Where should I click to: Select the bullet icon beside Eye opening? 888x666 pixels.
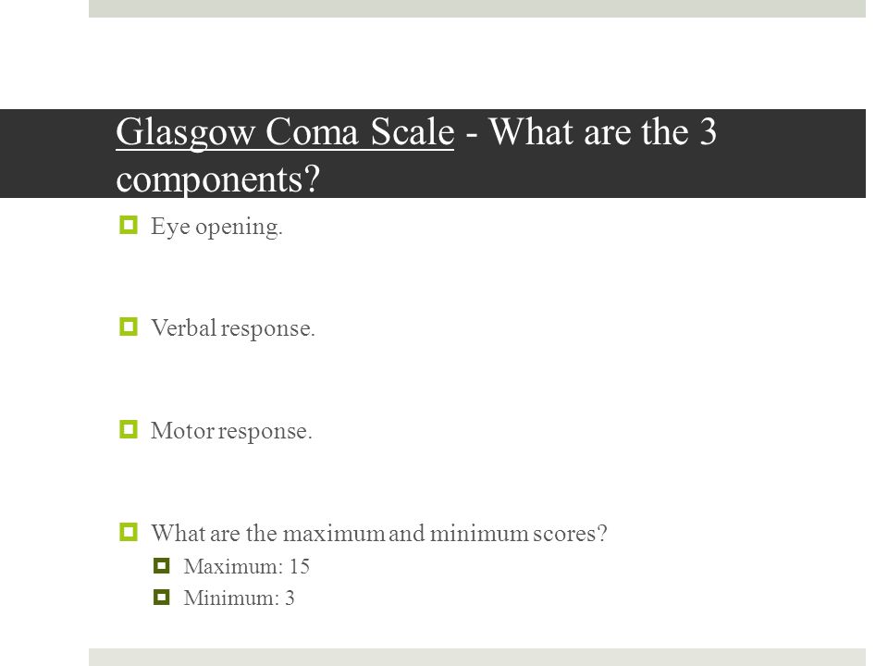[x=129, y=225]
